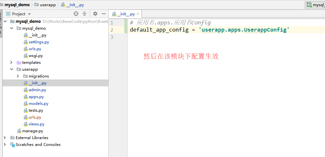Select wsgi.py in project tree
The image size is (325, 157).
click(36, 56)
